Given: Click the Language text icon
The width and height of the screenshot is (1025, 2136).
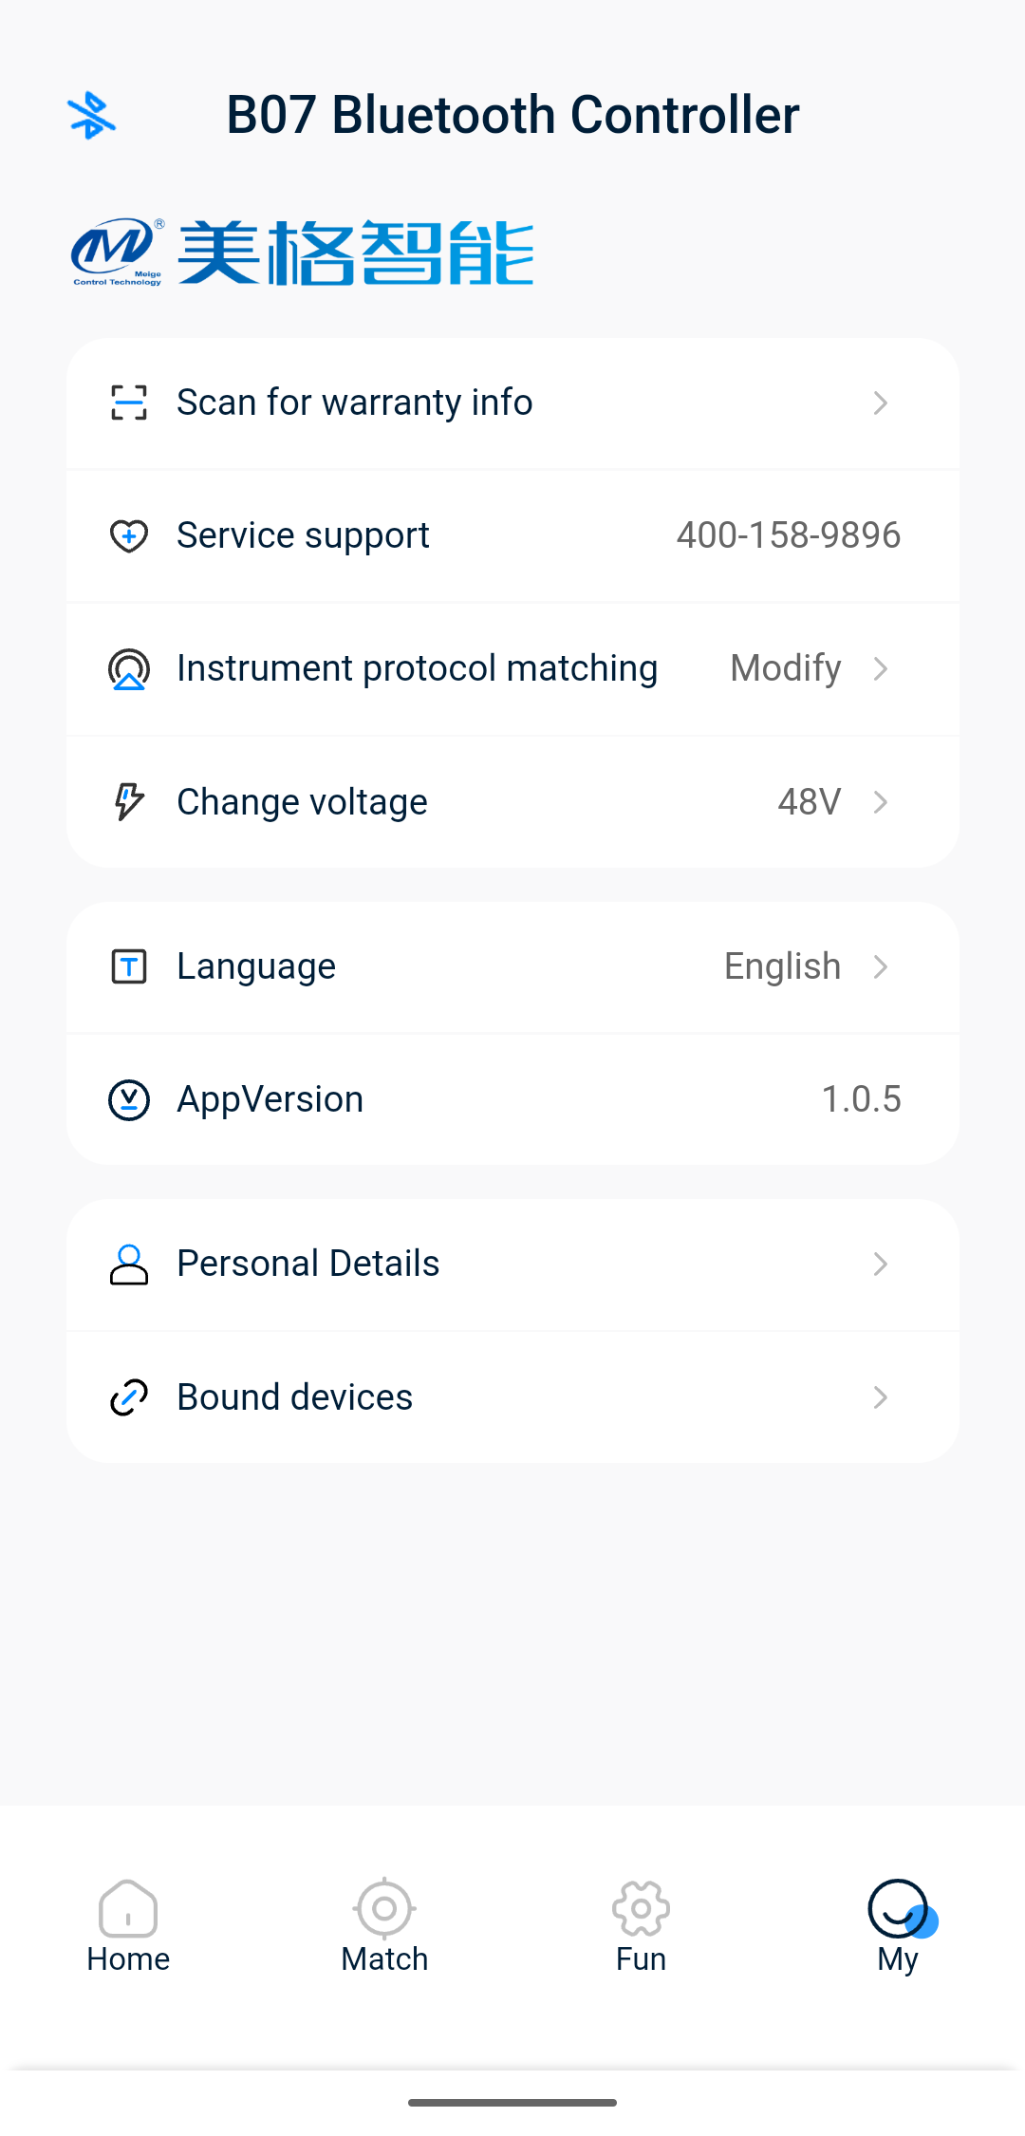Looking at the screenshot, I should [129, 966].
